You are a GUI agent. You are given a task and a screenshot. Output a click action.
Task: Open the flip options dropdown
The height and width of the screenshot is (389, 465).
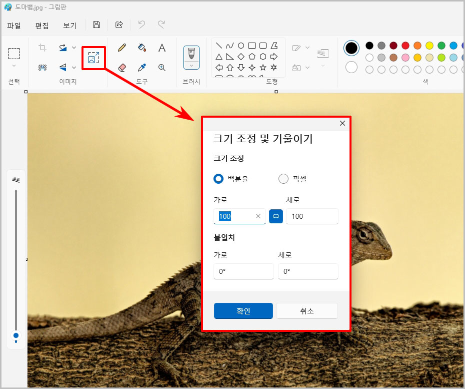73,68
